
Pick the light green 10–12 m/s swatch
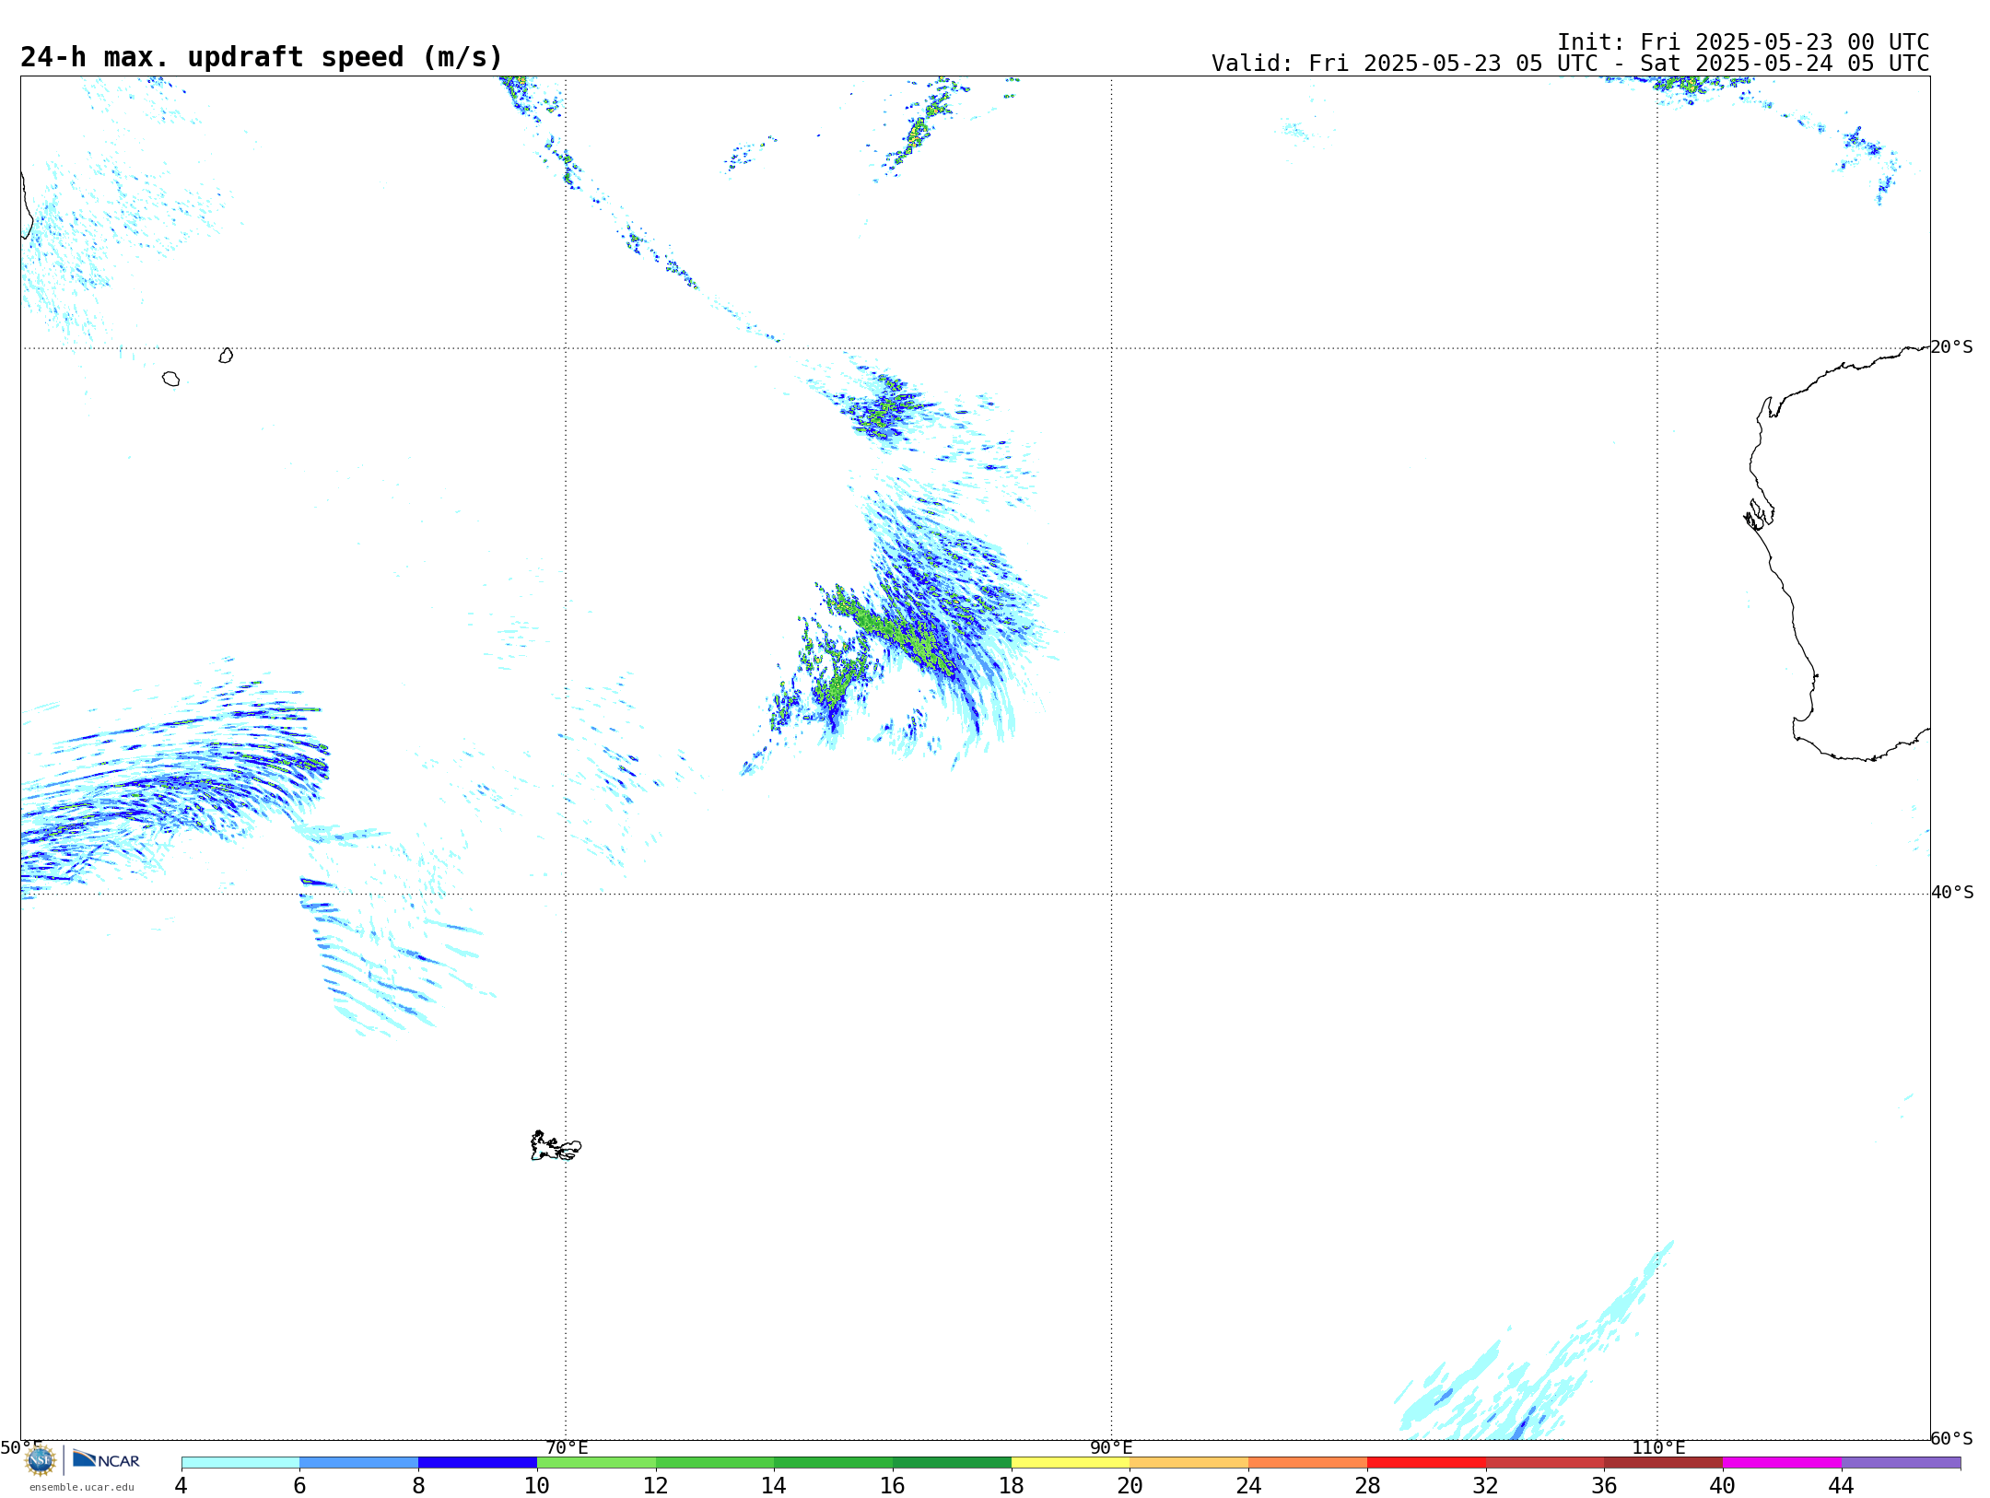tap(596, 1463)
